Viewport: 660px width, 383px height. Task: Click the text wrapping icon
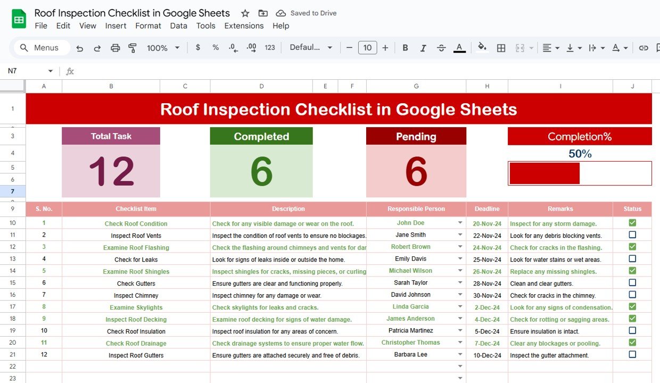click(592, 48)
